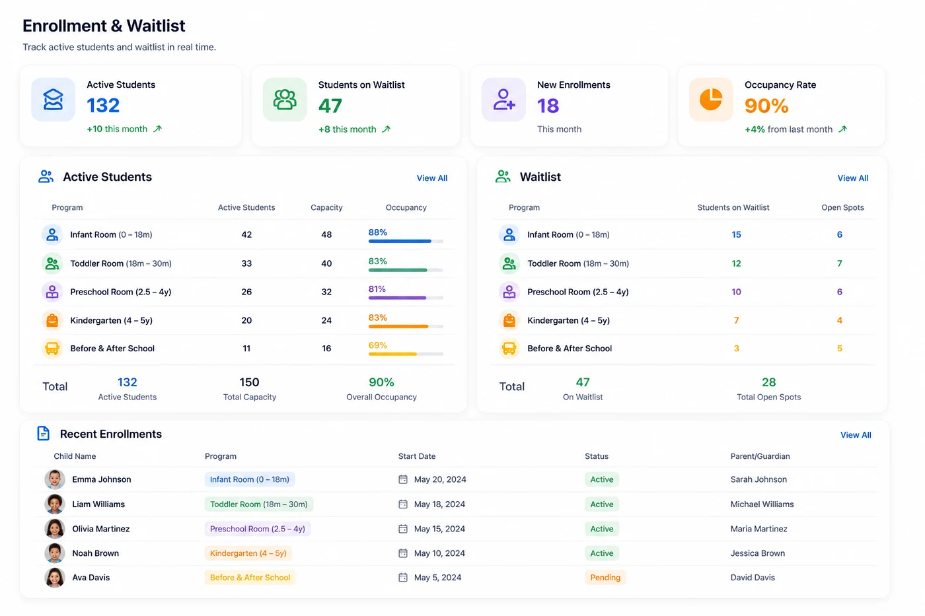Click calendar icon next to May 5, 2024
925x616 pixels.
[x=403, y=577]
